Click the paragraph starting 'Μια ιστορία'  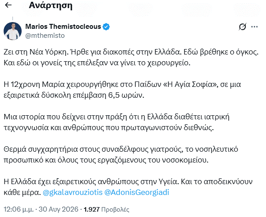tap(117, 122)
